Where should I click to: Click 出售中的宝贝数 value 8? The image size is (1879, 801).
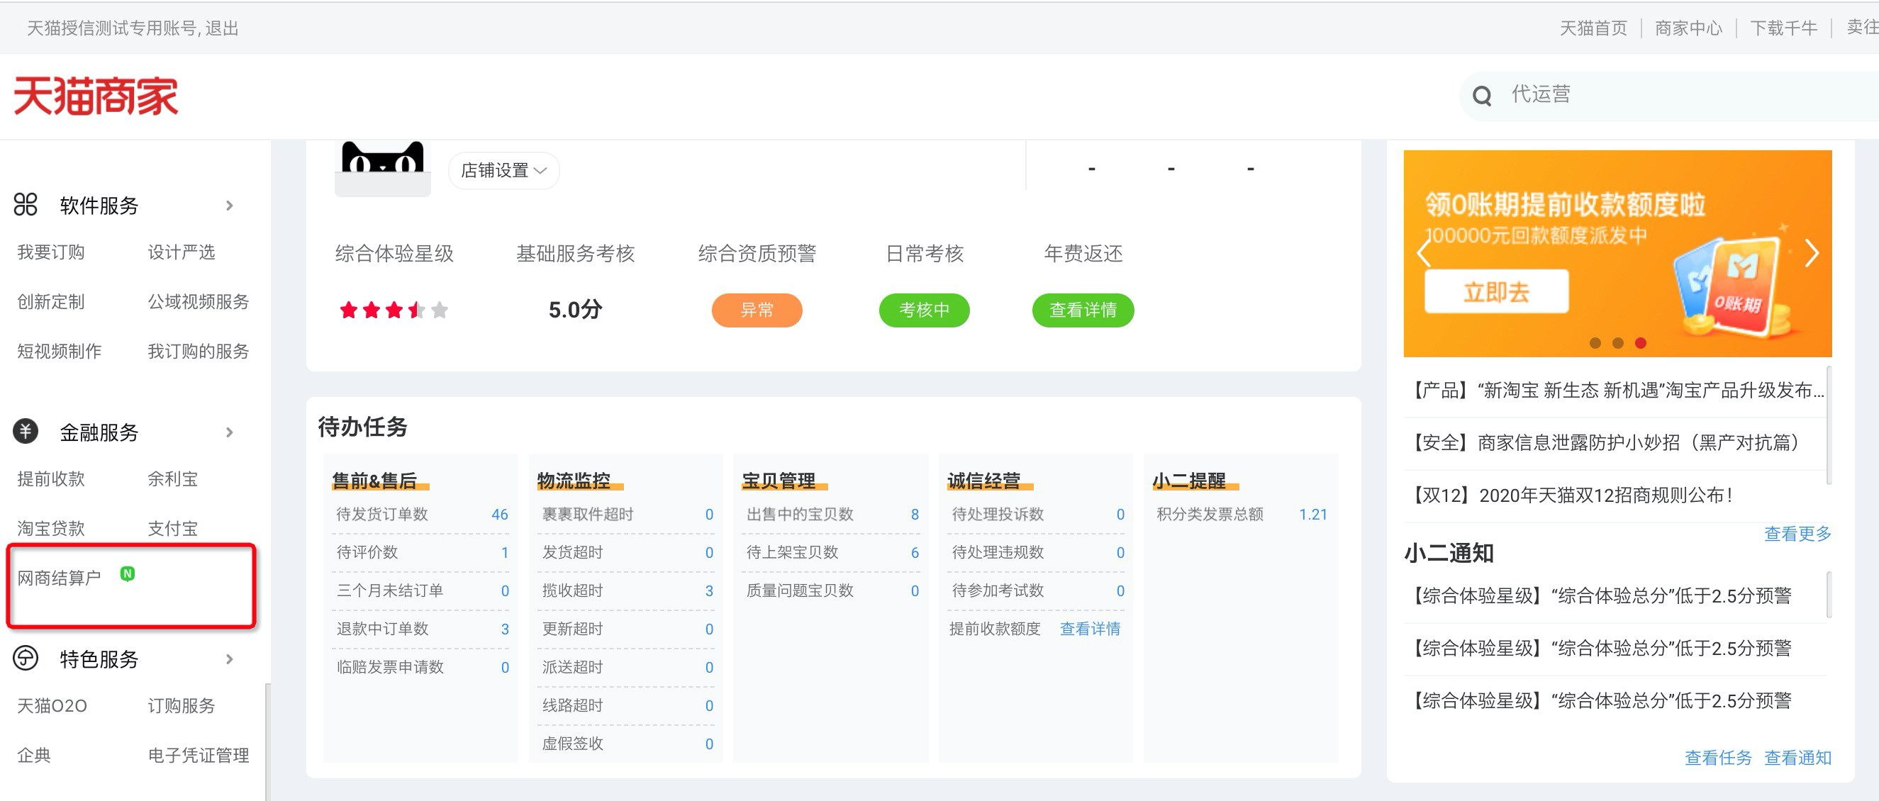click(x=915, y=515)
